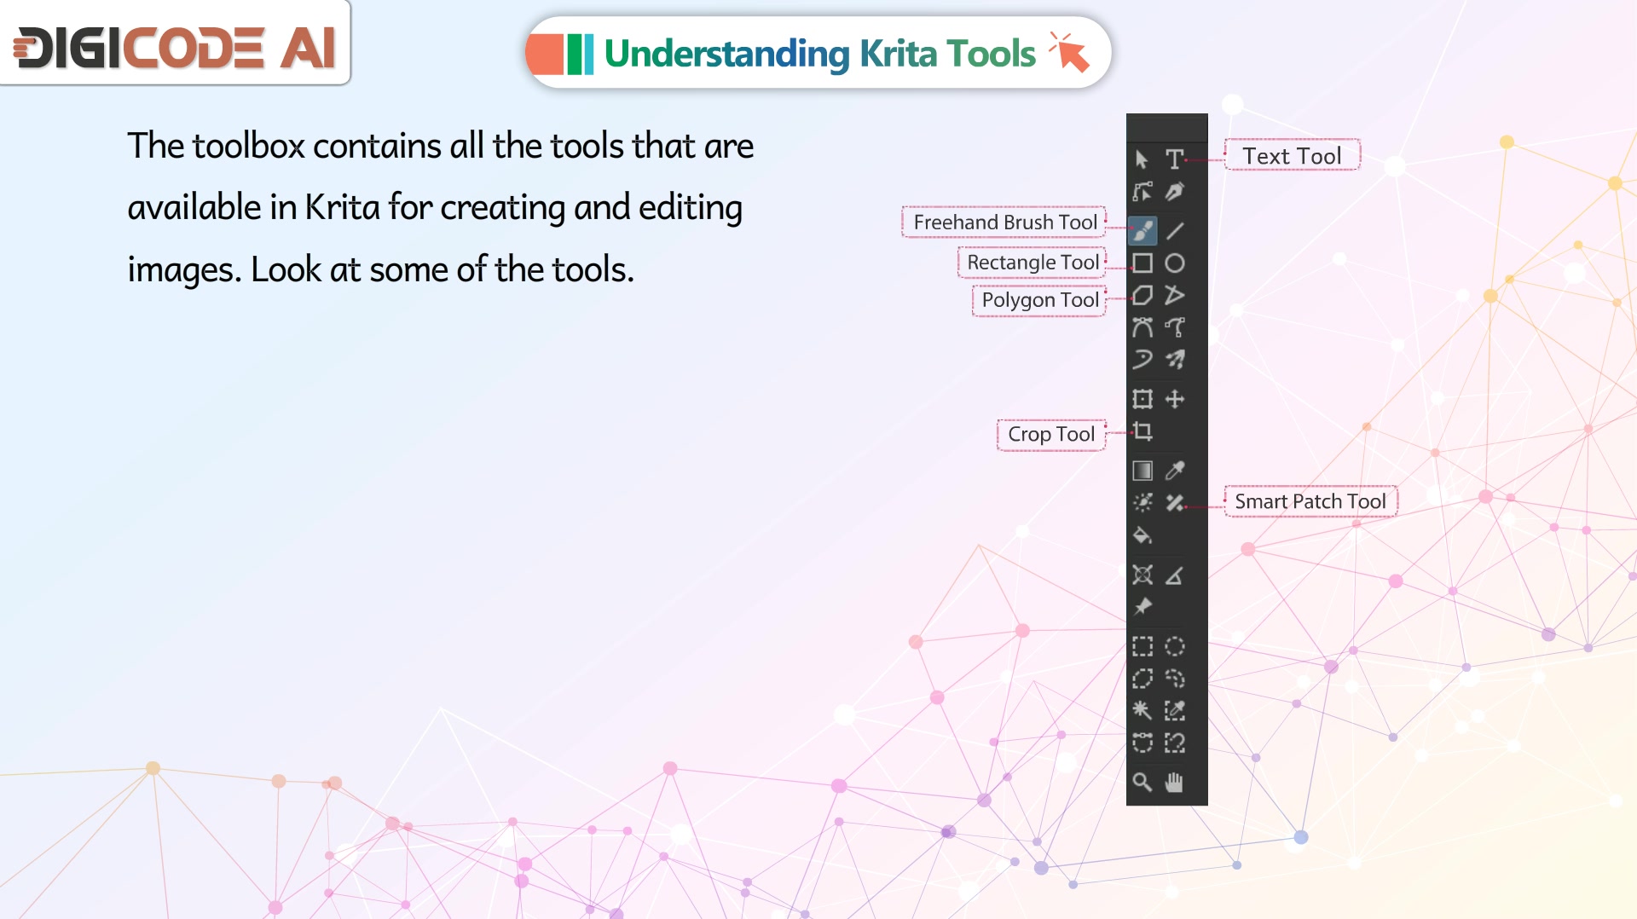Image resolution: width=1637 pixels, height=919 pixels.
Task: Pick the Freehand Selection lasso tool
Action: point(1175,679)
